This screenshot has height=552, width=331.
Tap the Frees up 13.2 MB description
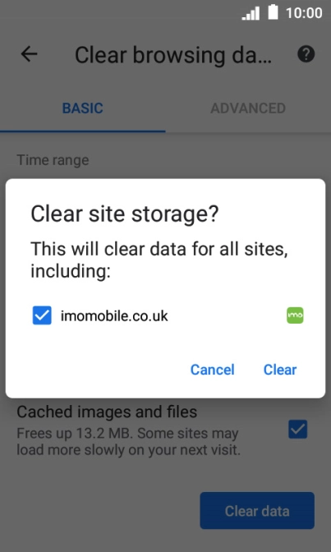[x=128, y=441]
